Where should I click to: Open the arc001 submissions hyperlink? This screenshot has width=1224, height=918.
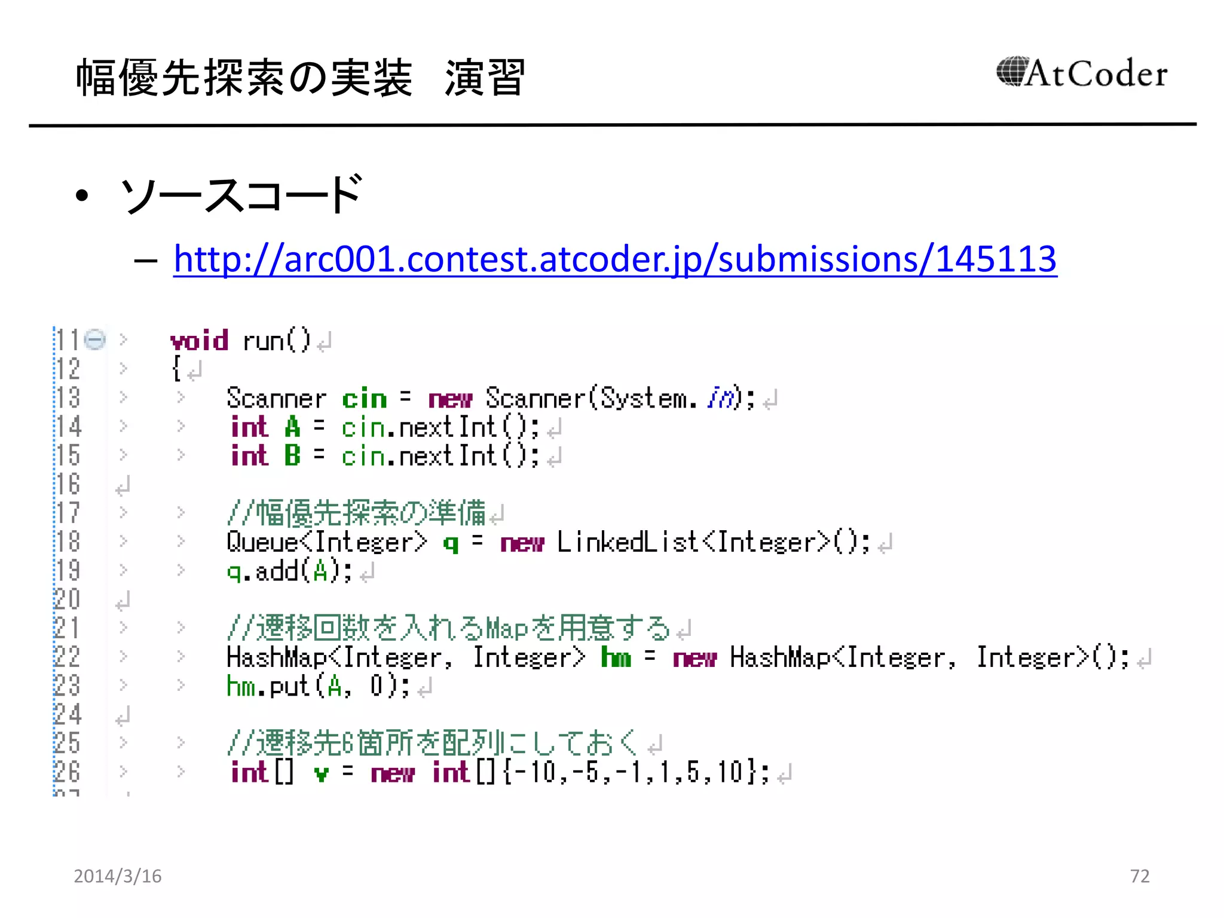pos(614,259)
